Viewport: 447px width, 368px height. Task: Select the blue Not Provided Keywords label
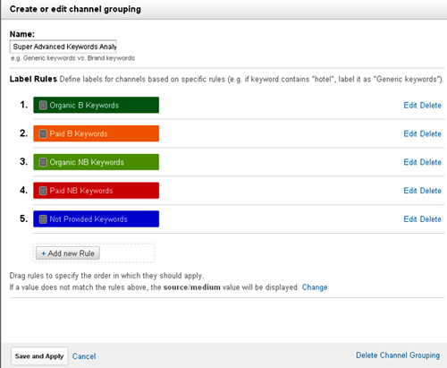[x=96, y=219]
